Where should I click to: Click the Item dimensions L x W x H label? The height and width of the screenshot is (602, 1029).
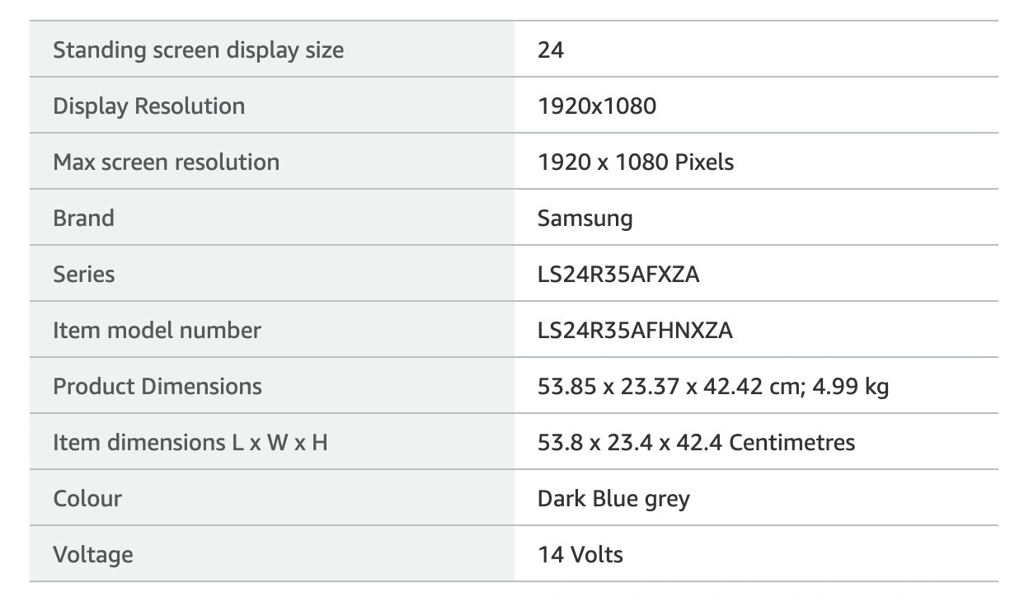point(190,443)
